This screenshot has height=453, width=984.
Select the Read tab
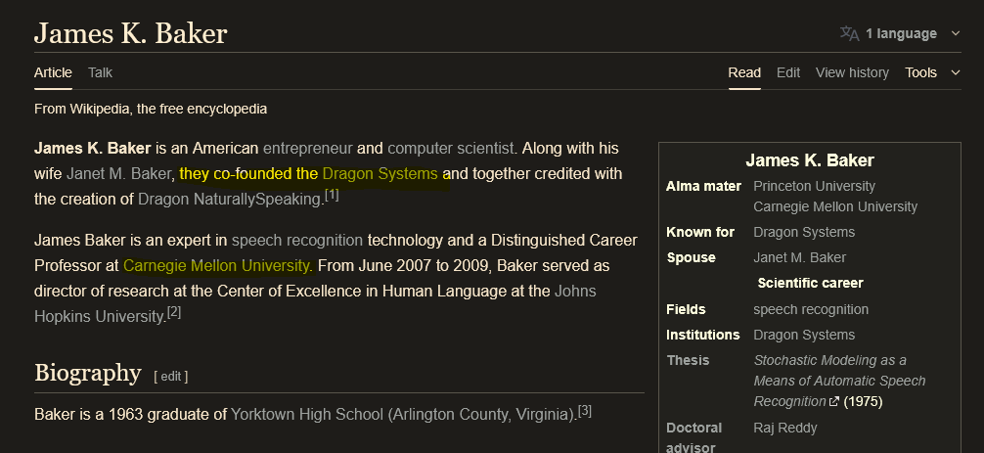[x=744, y=72]
